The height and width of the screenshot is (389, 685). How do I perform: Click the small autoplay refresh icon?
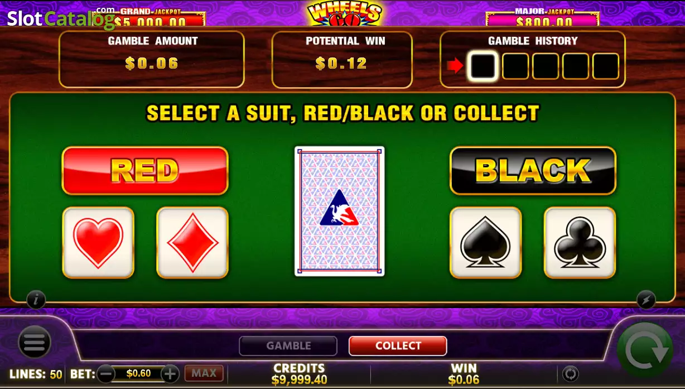(x=570, y=373)
